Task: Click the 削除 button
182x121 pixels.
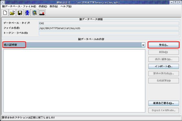Action: point(164,52)
